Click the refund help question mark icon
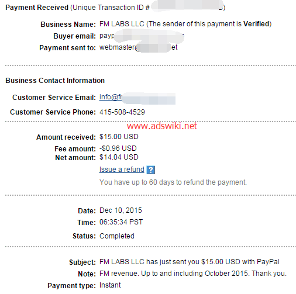This screenshot has width=296, height=294. point(151,170)
